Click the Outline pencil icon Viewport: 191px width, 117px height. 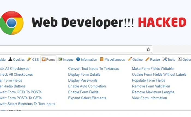pyautogui.click(x=130, y=59)
